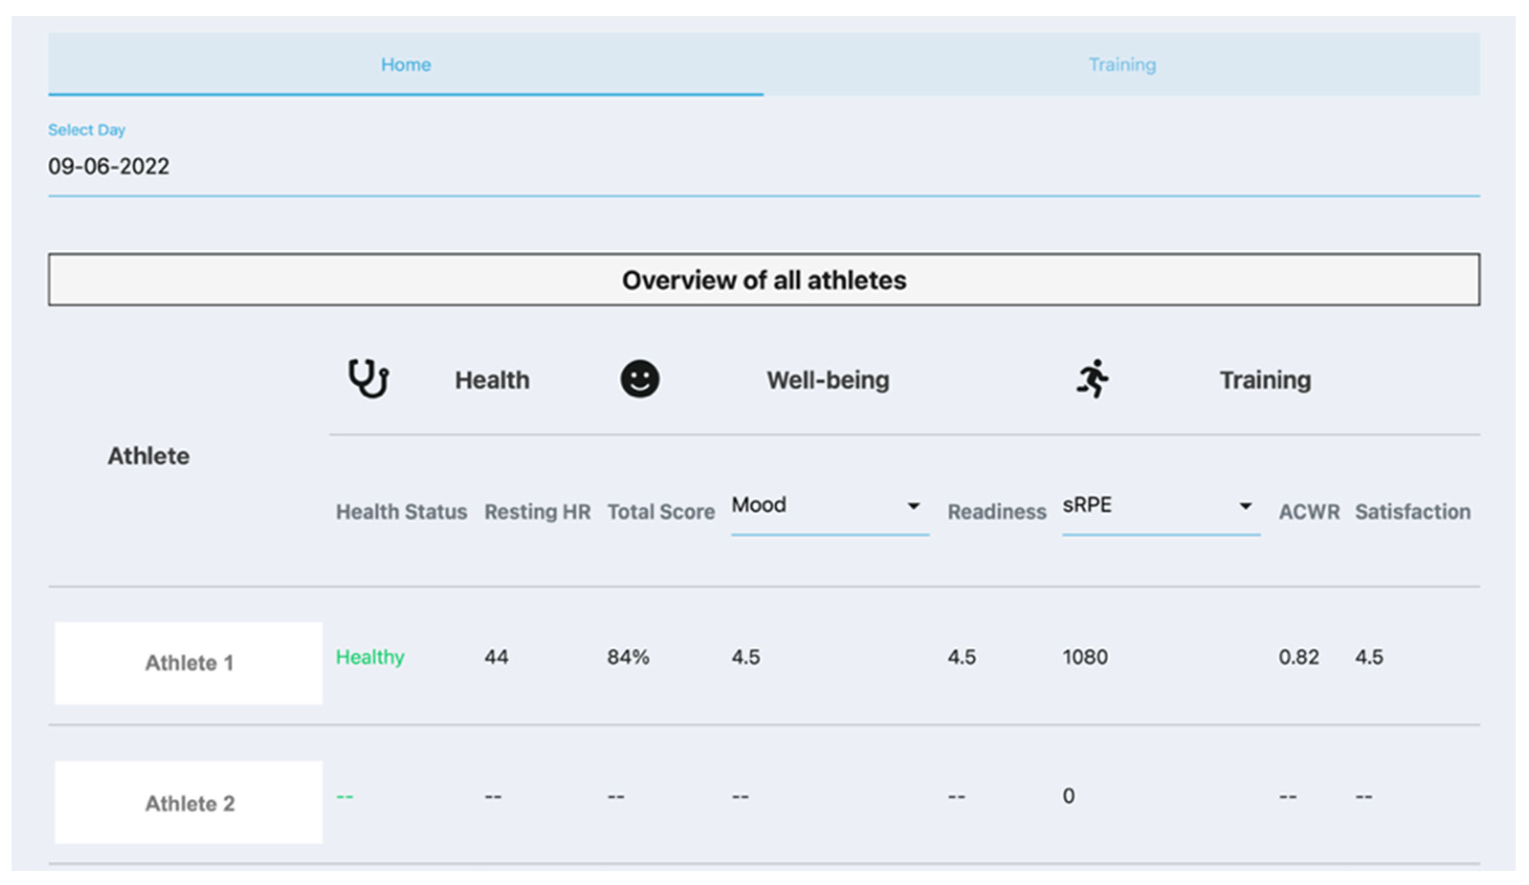Switch to the Home tab

click(x=406, y=64)
